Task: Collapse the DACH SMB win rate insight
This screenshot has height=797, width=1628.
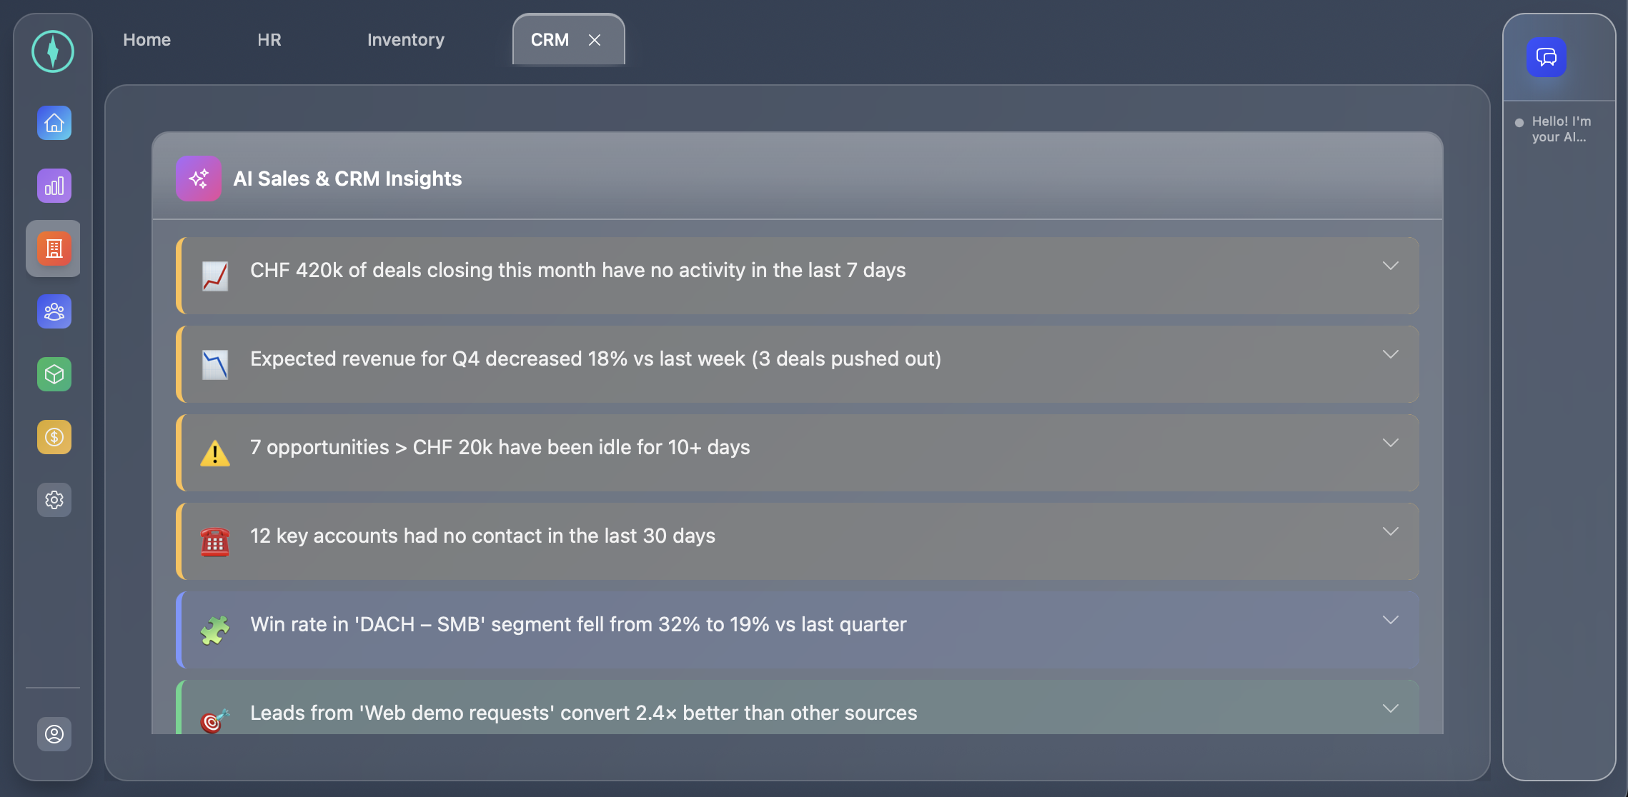Action: click(1391, 620)
